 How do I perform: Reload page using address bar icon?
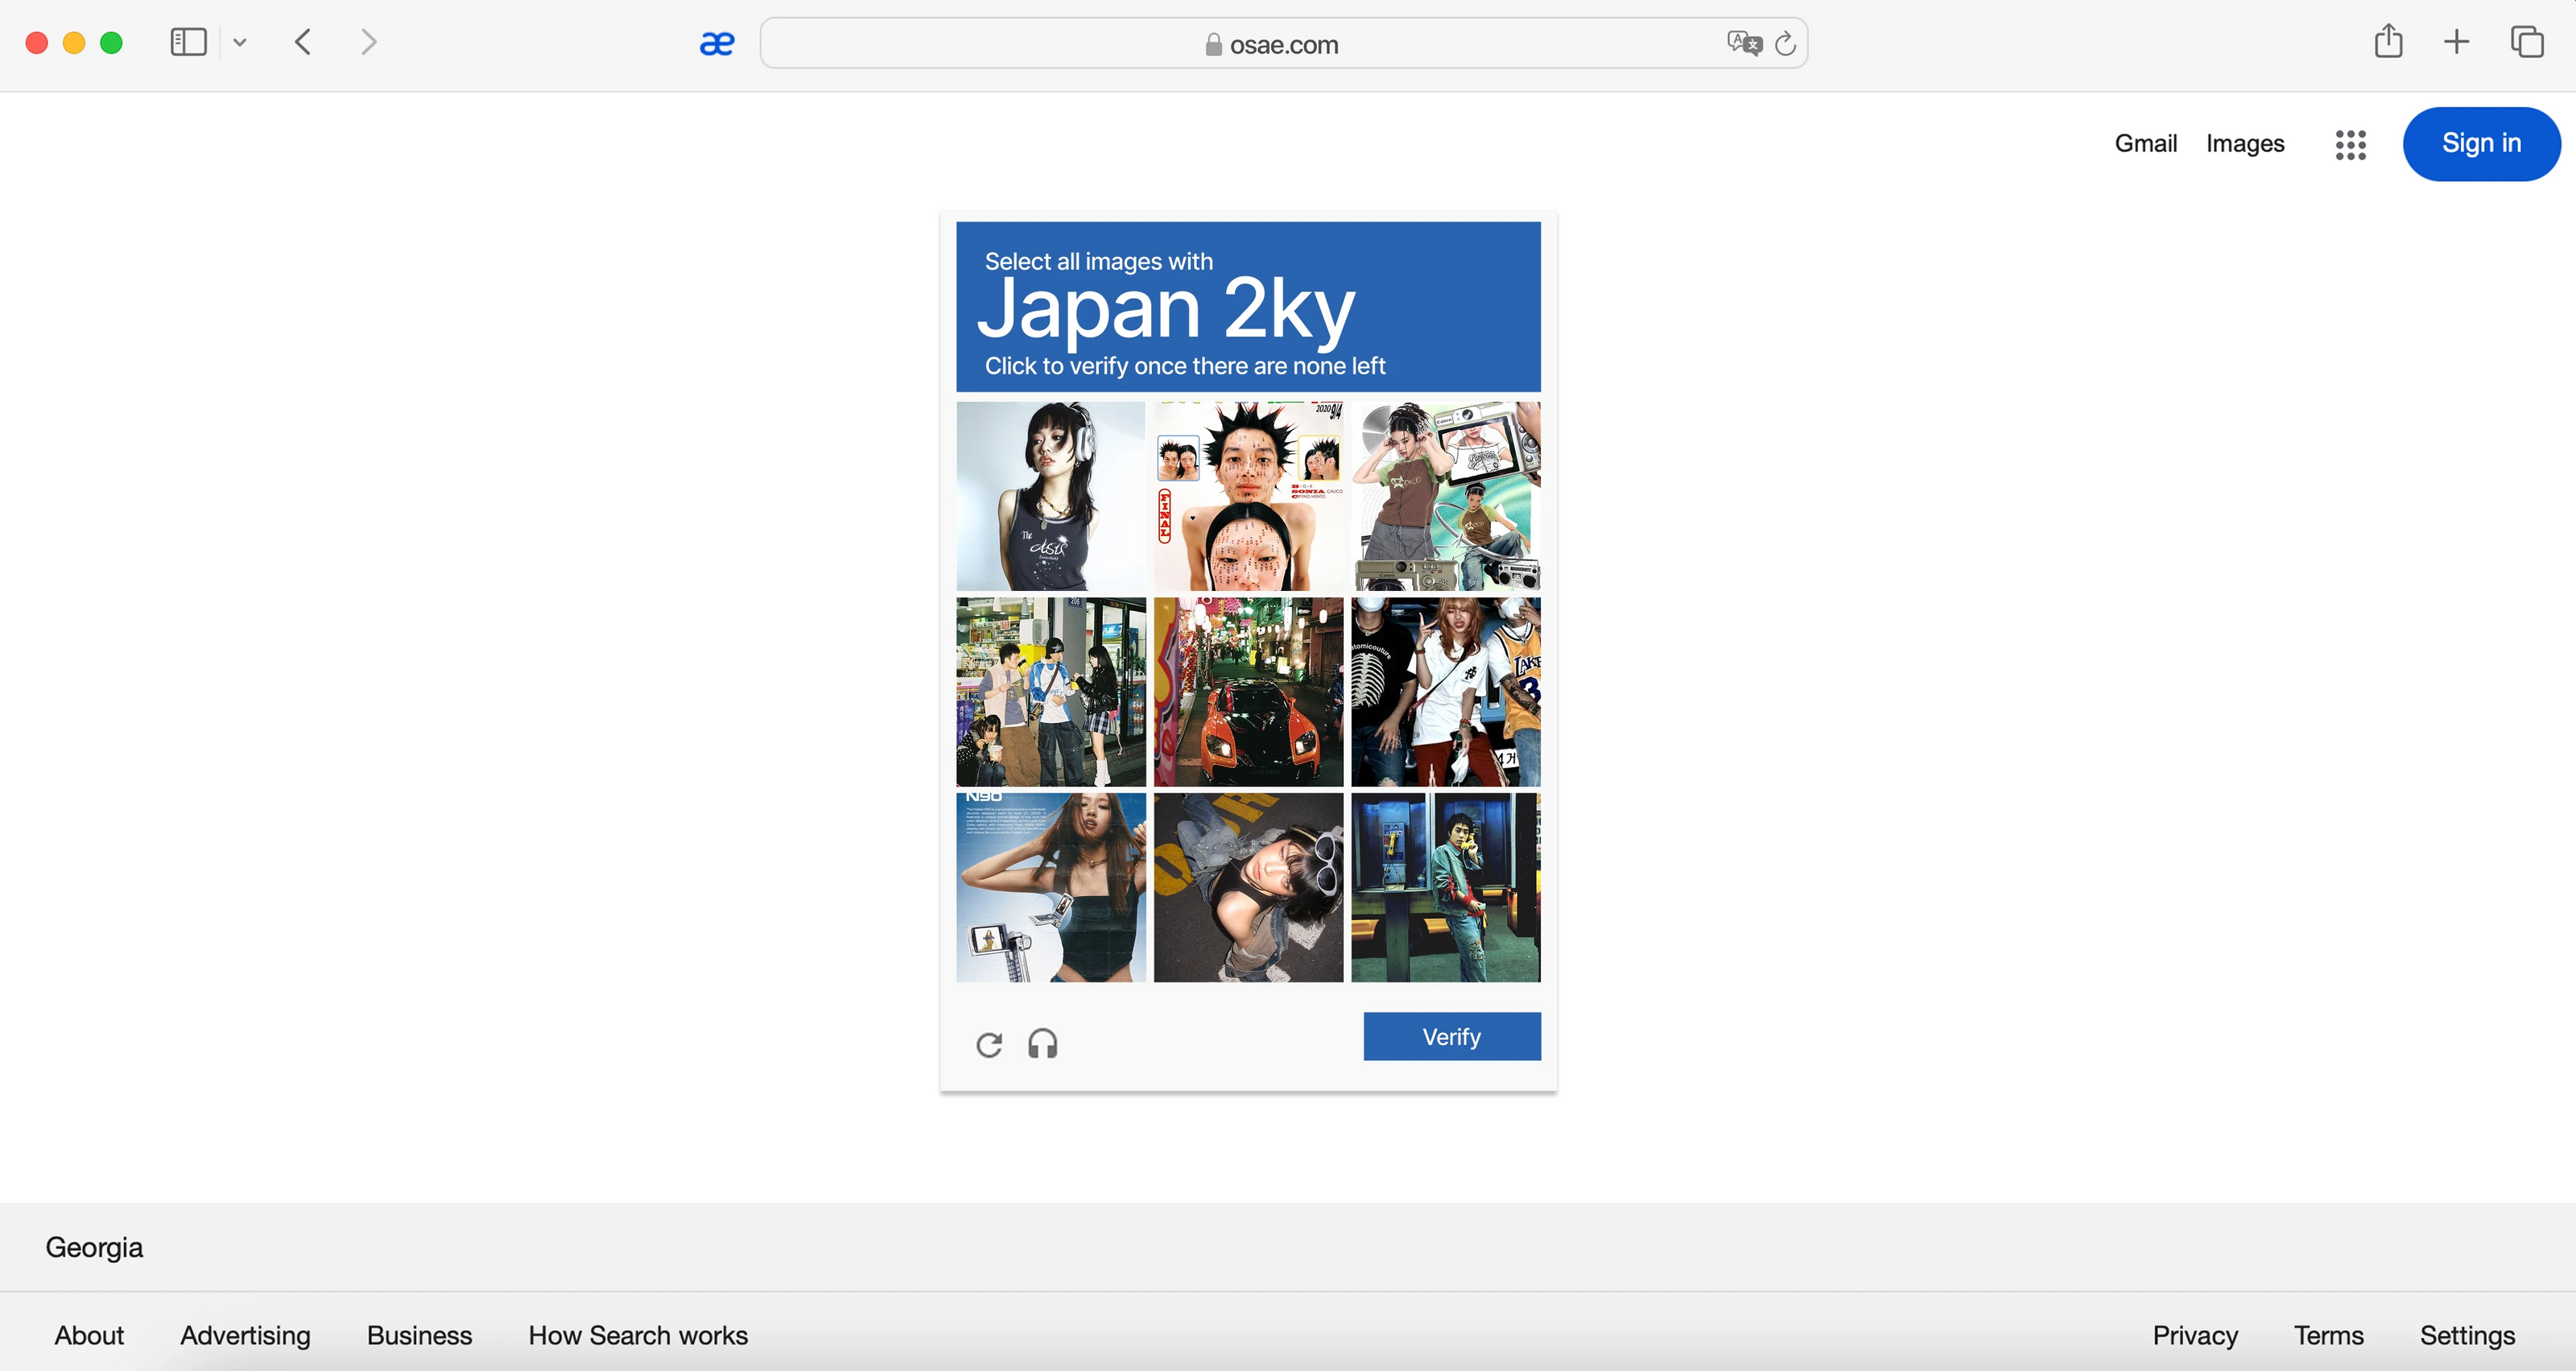pos(1786,44)
